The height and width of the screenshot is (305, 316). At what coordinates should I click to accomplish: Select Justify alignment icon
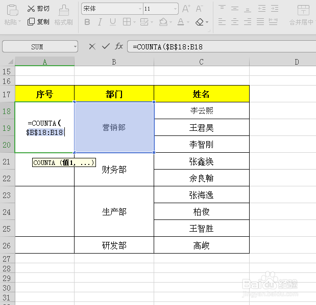[260, 21]
